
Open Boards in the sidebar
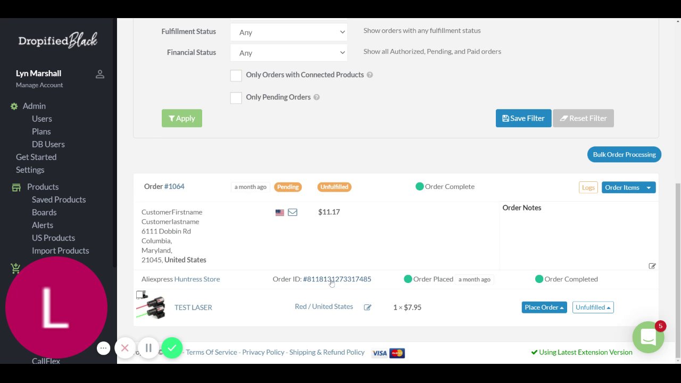point(44,212)
